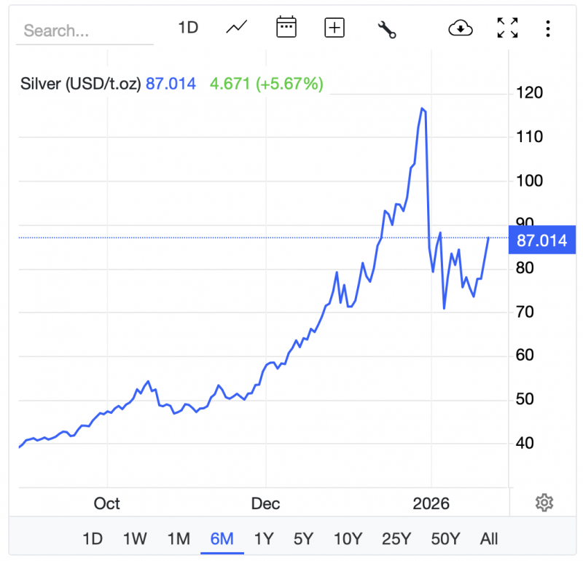The height and width of the screenshot is (561, 583).
Task: Show the 5Y time range
Action: [303, 539]
